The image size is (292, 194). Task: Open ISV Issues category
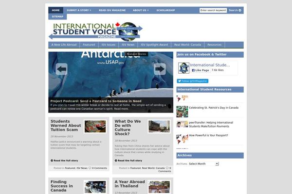pos(109,45)
